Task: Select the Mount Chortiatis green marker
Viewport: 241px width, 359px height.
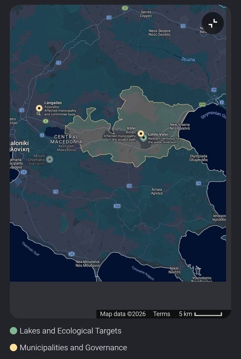Action: (x=50, y=159)
